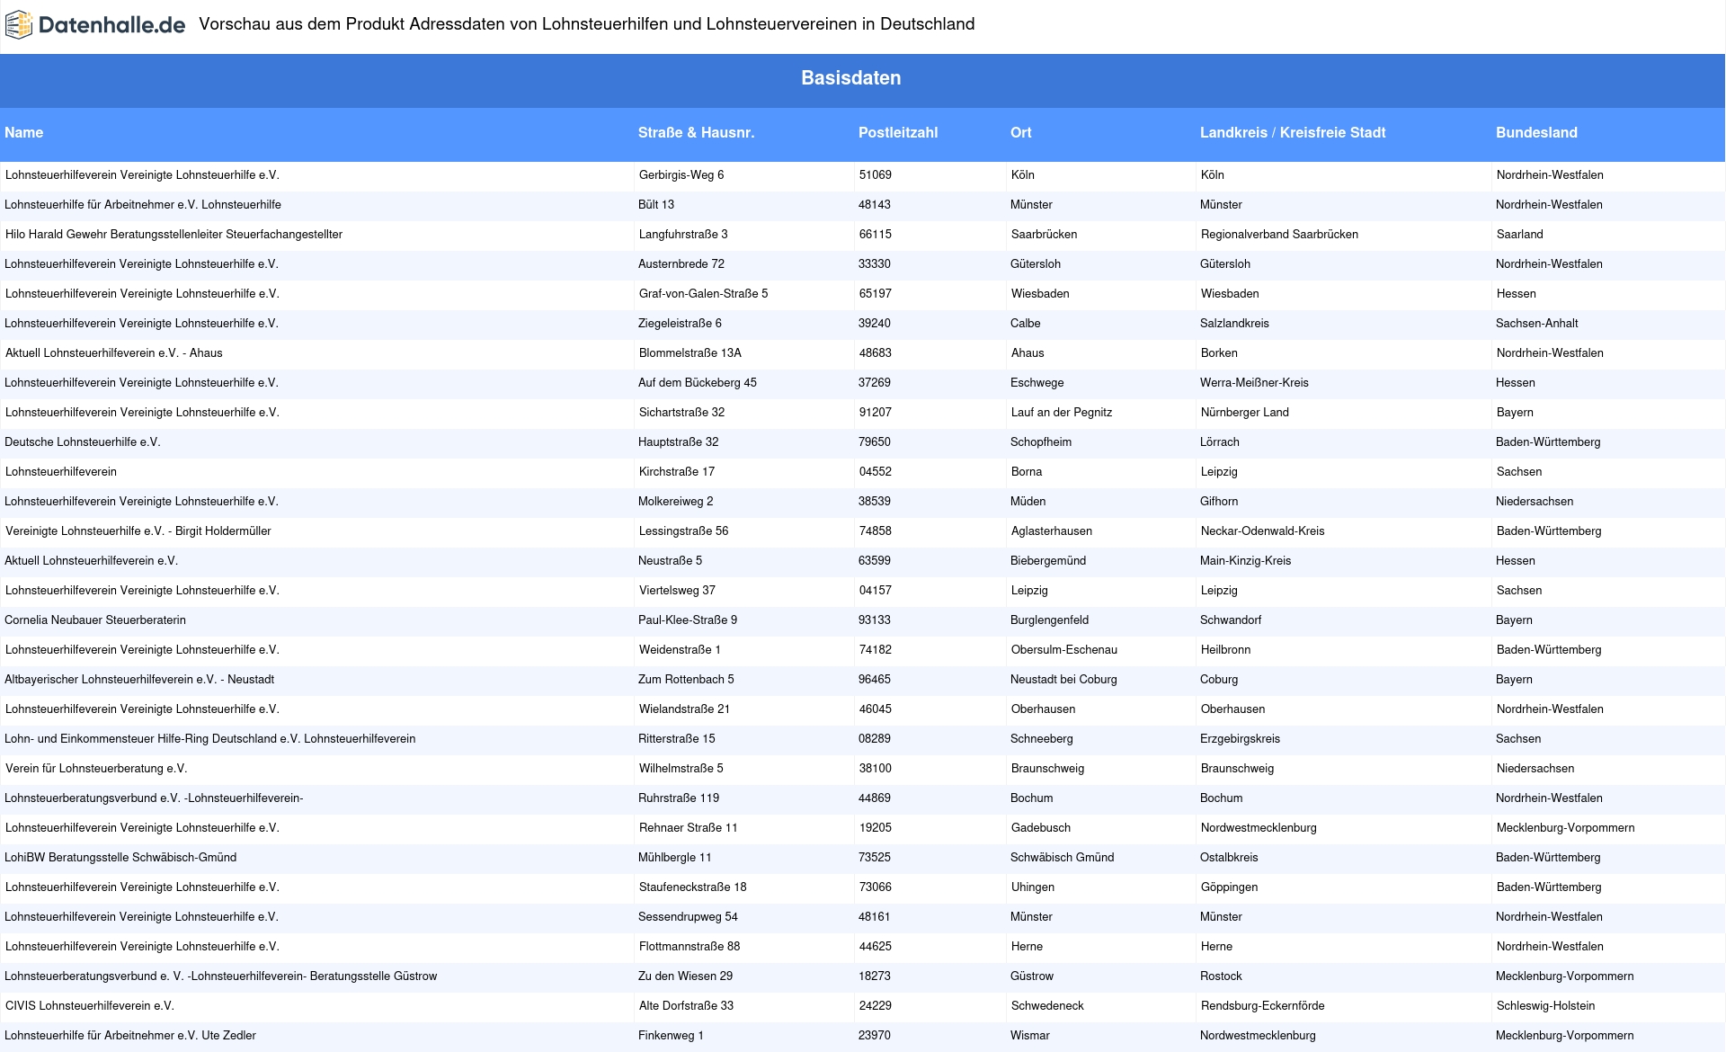The height and width of the screenshot is (1052, 1726).
Task: Select the street 'Langfuhrstraße 3'
Action: (683, 234)
